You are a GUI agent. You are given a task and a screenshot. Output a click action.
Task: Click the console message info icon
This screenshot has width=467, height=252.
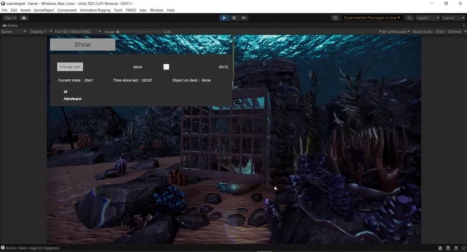(3, 248)
